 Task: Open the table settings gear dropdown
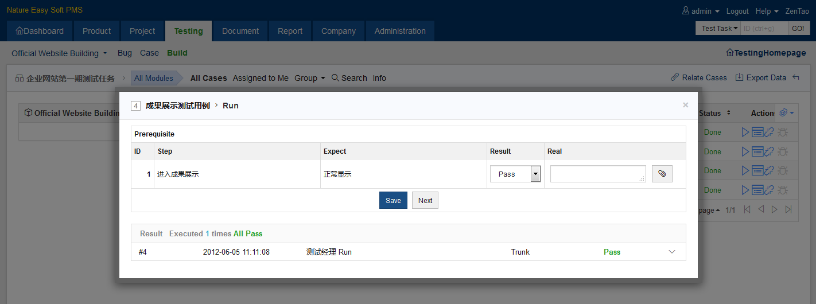pyautogui.click(x=786, y=113)
